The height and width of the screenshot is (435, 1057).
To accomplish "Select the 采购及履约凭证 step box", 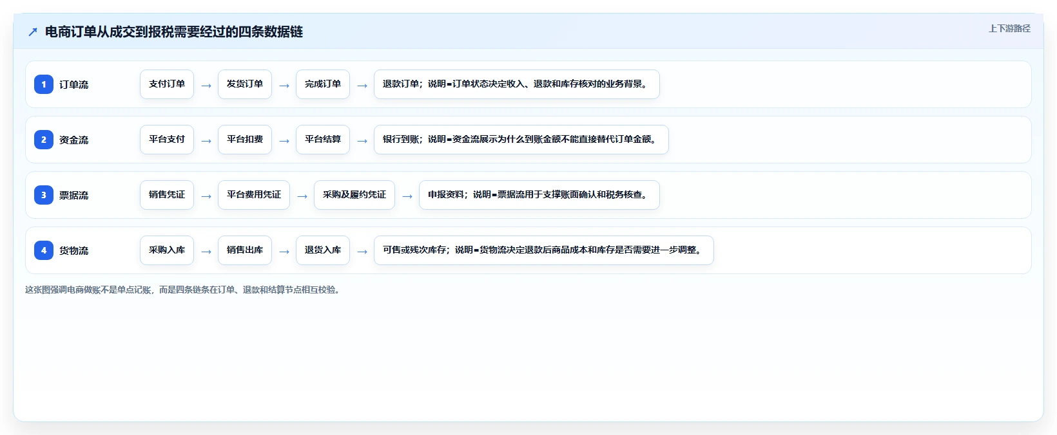I will 354,195.
